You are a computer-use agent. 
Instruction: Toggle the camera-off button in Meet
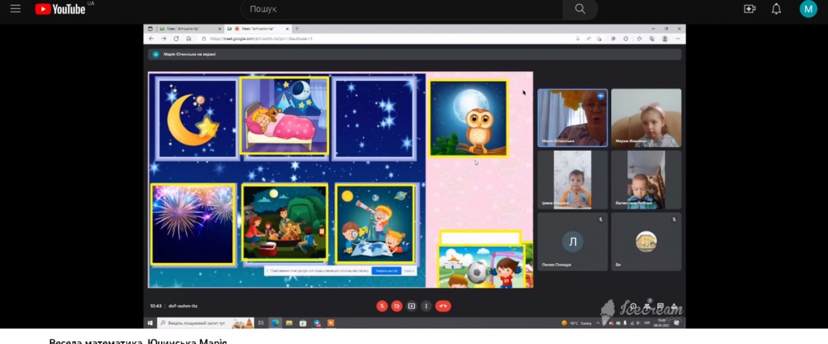(396, 306)
